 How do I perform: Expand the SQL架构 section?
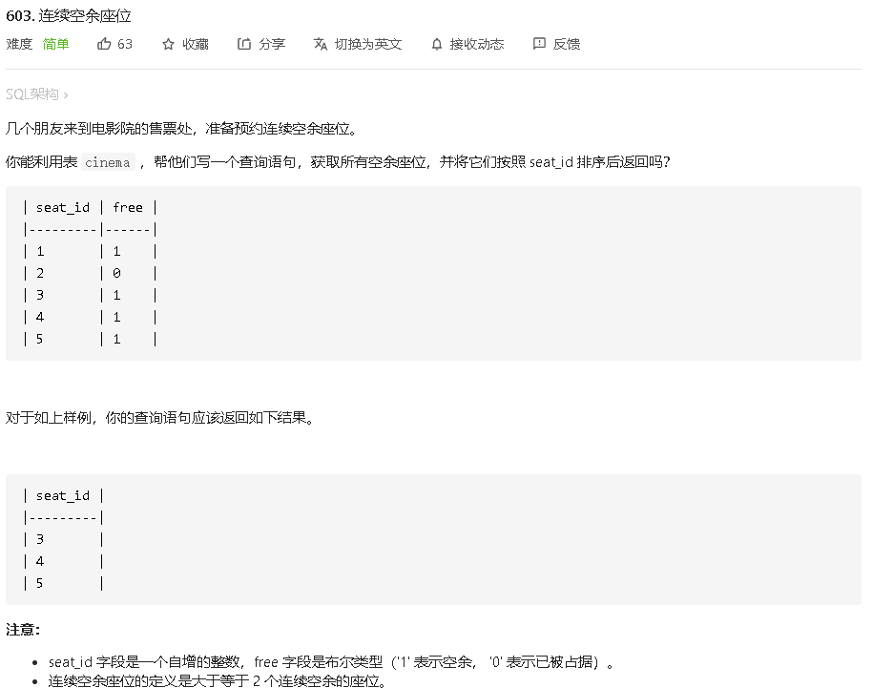[36, 94]
